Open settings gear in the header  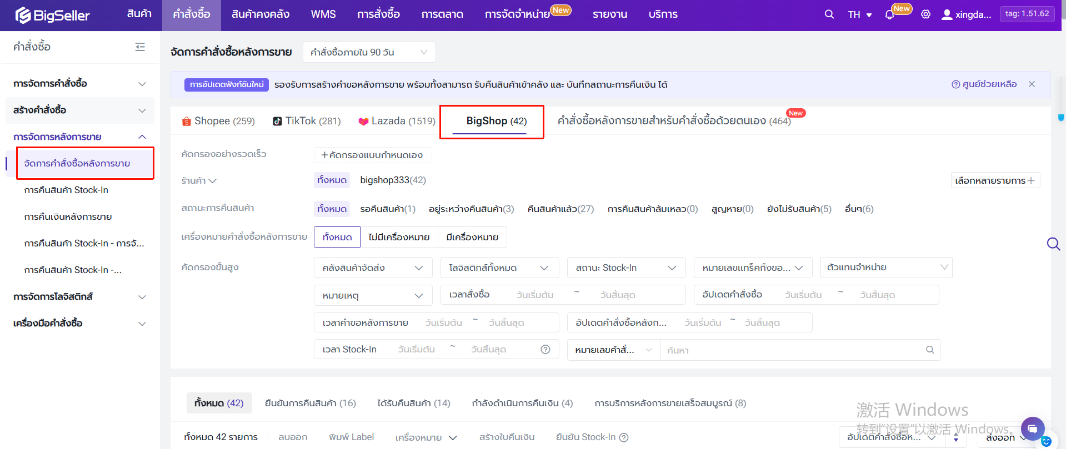click(925, 14)
